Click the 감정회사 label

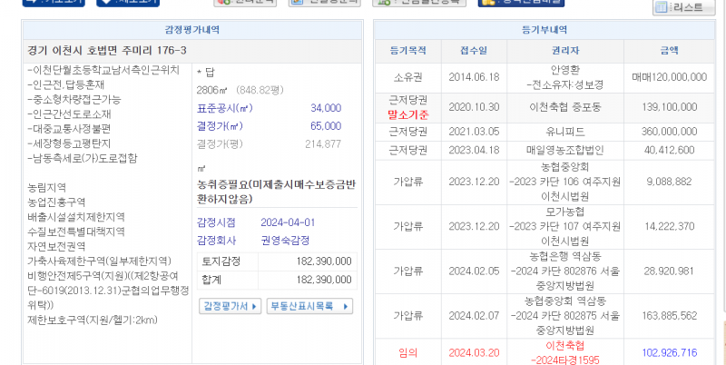pos(216,241)
